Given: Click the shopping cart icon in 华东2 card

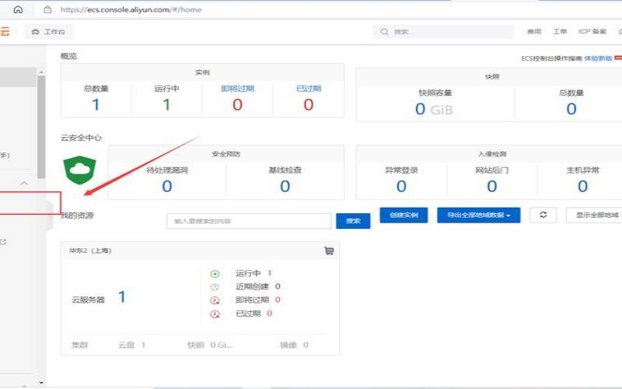Looking at the screenshot, I should click(x=329, y=251).
